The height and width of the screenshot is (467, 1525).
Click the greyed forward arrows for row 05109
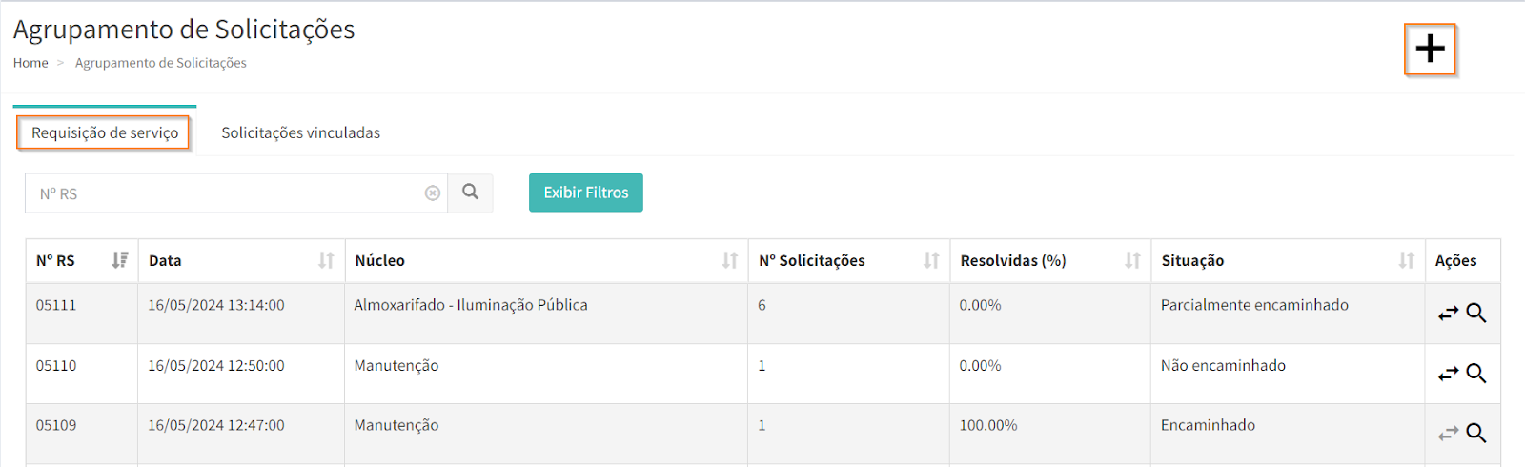[x=1448, y=434]
